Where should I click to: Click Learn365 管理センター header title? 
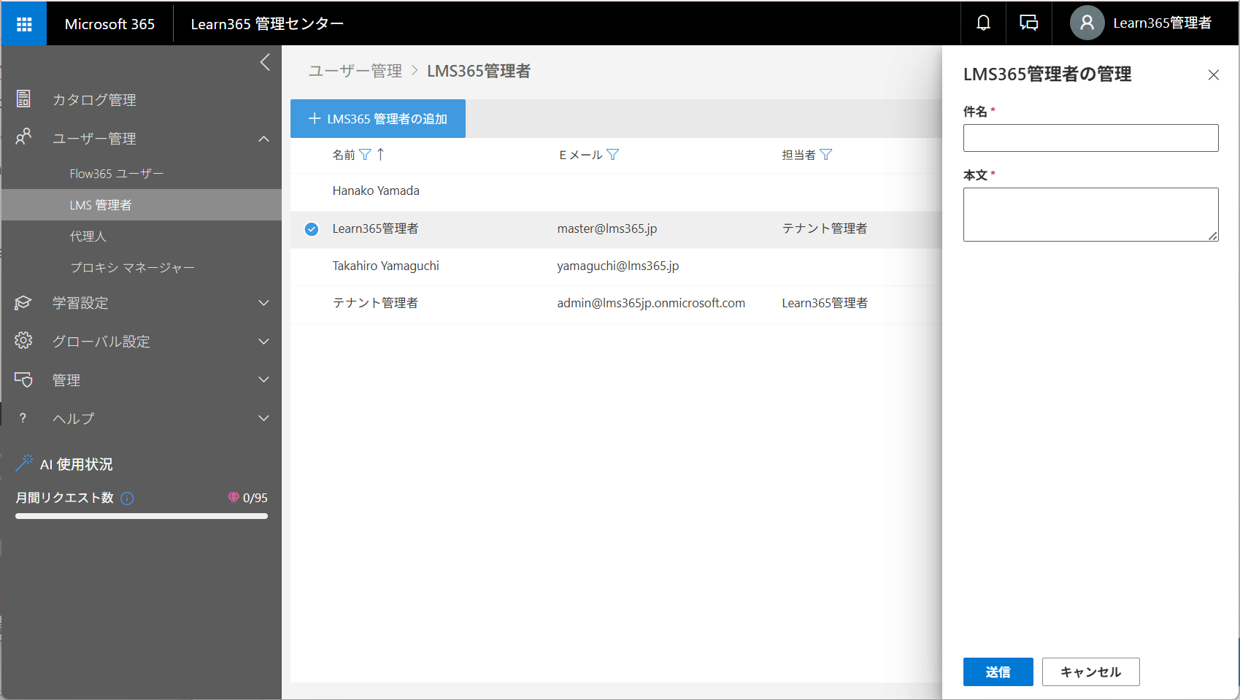click(267, 24)
